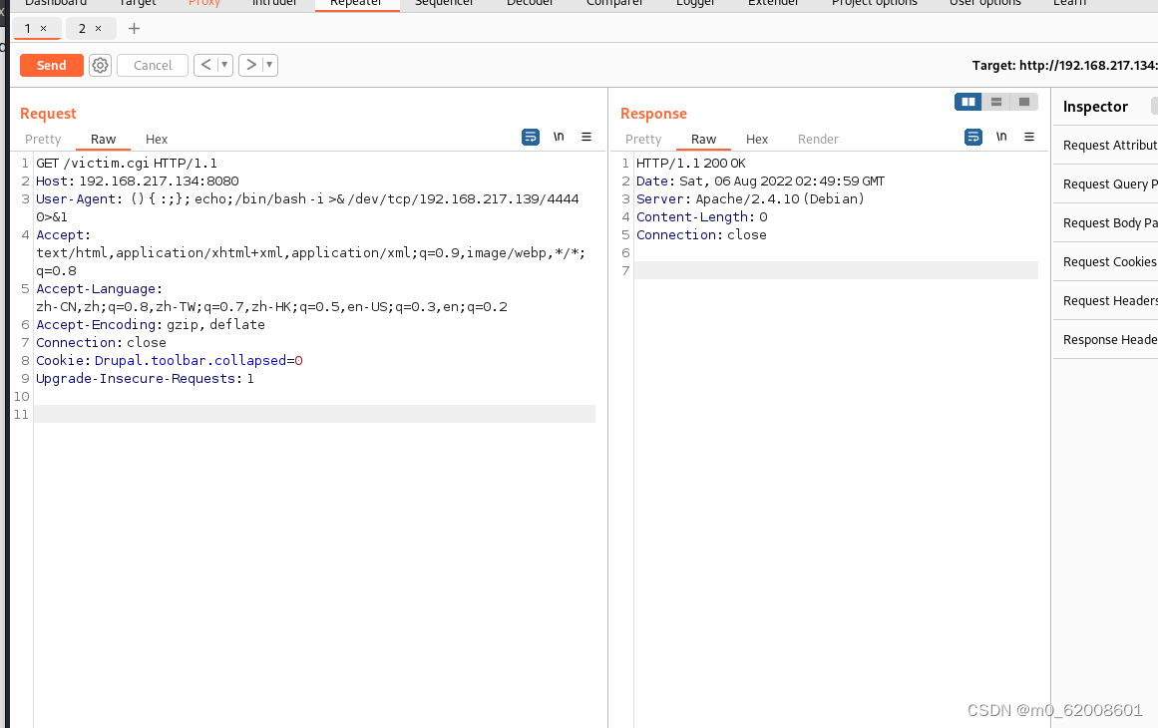Toggle non-printable characters (\n) in Response panel
The height and width of the screenshot is (728, 1158).
1001,137
